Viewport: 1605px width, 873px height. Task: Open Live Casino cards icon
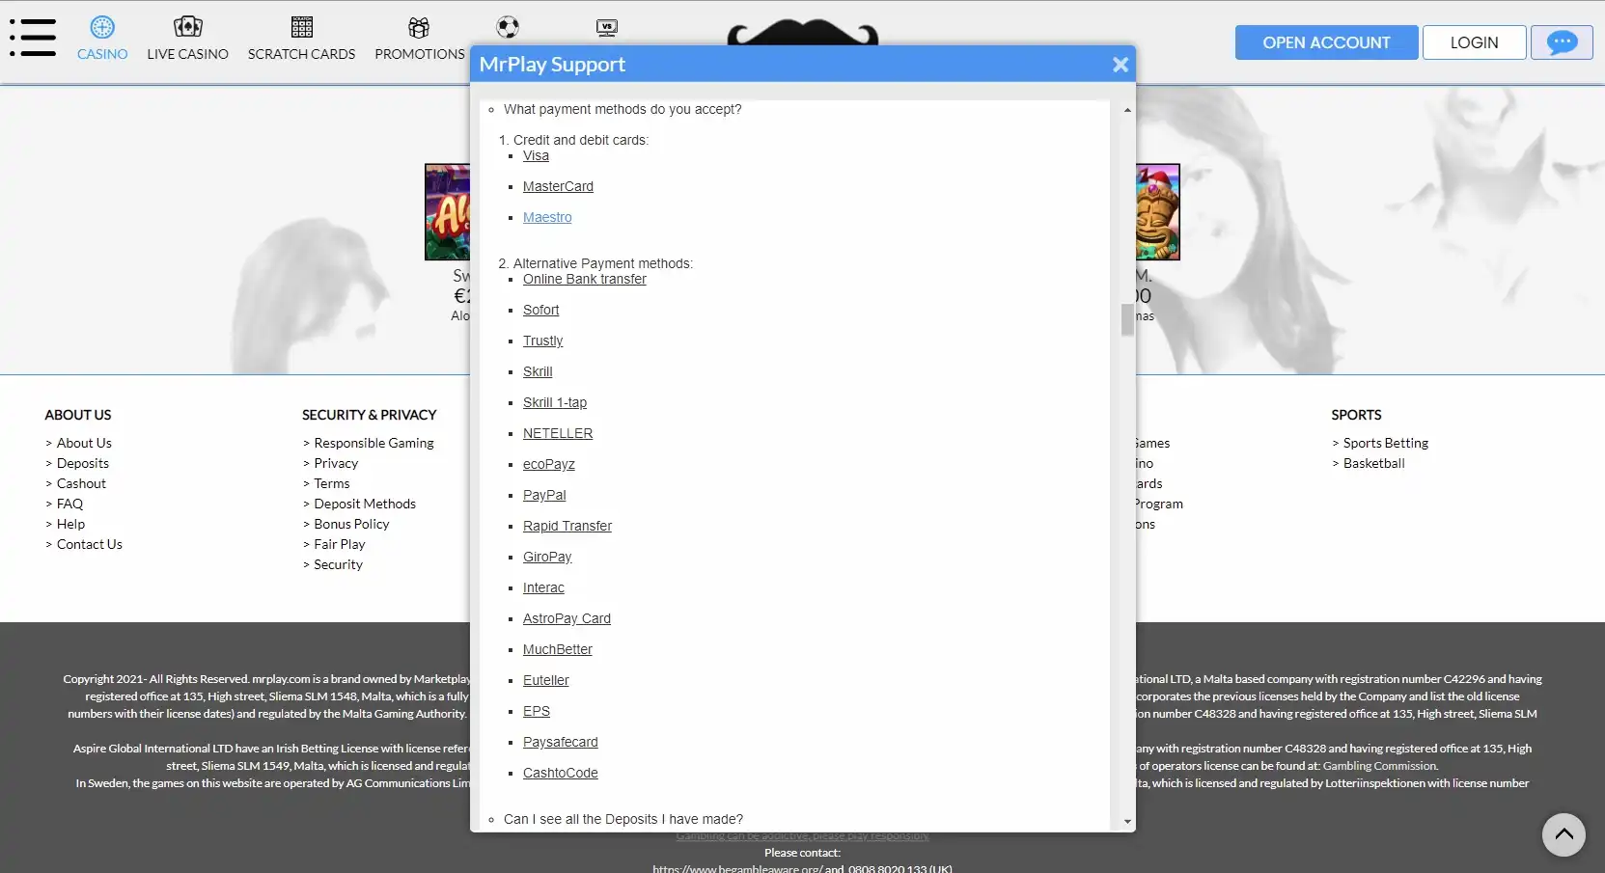[x=187, y=27]
